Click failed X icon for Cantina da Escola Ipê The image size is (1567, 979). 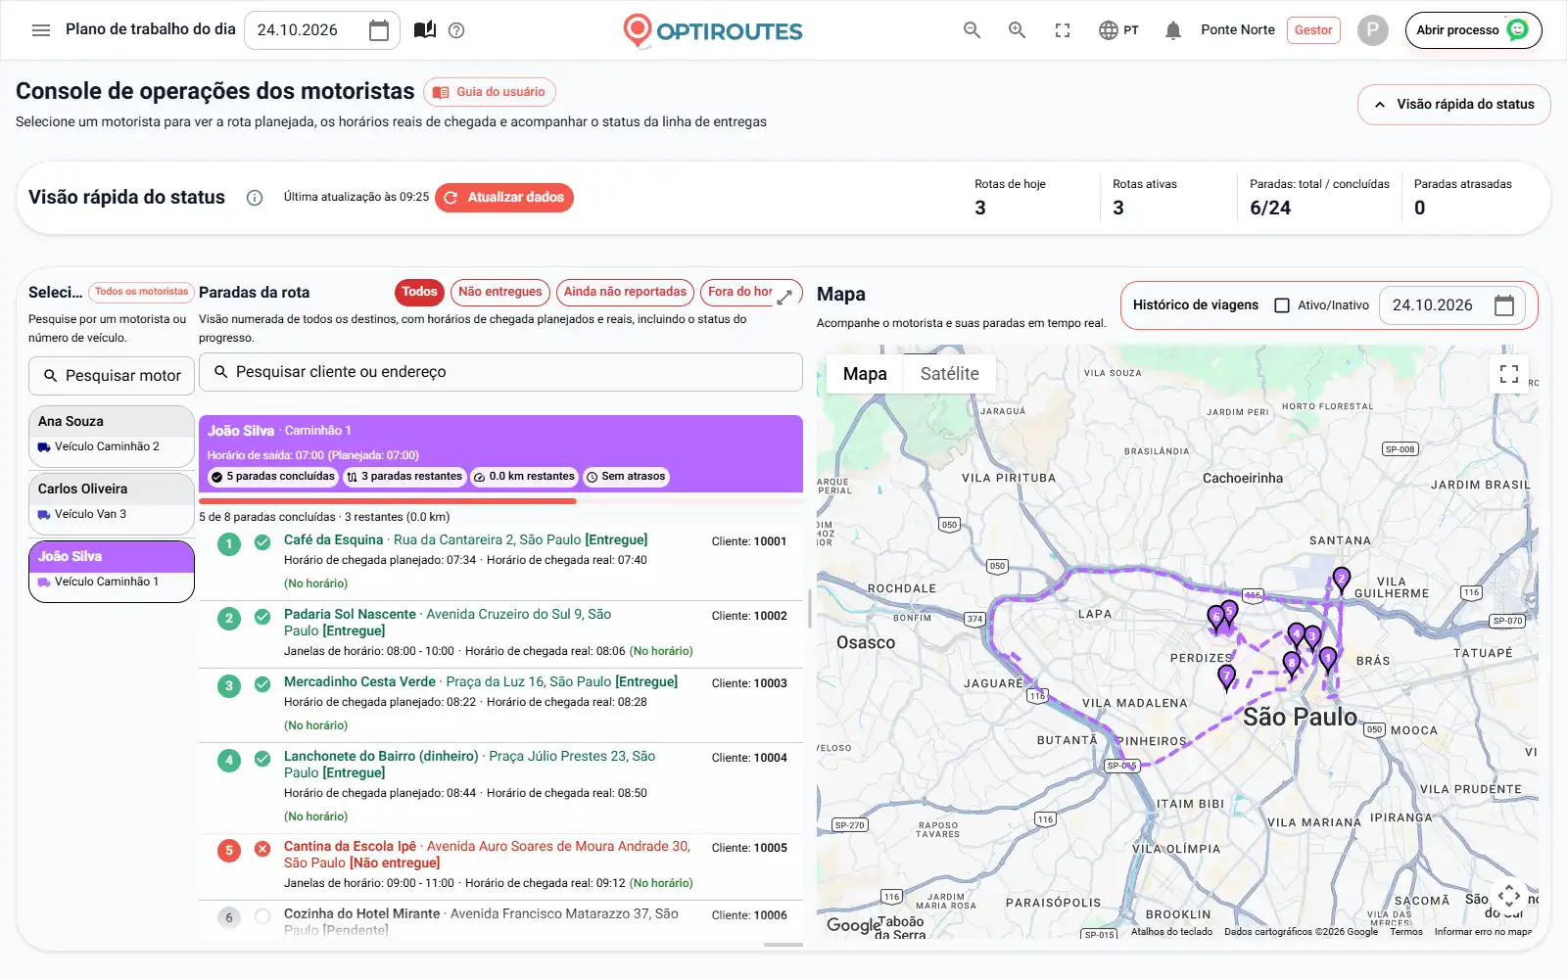262,849
